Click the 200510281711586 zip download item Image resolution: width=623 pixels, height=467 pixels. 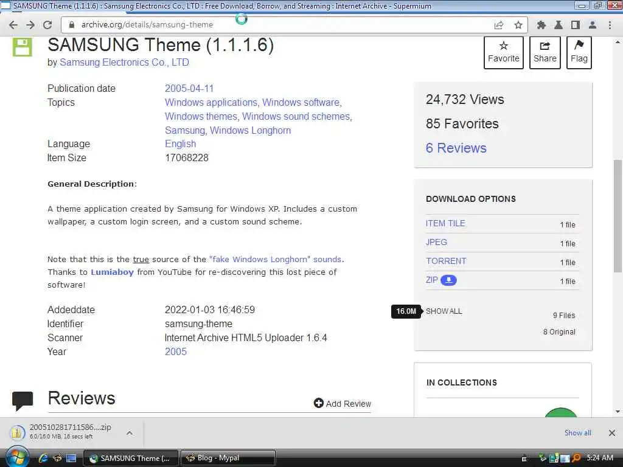coord(71,432)
